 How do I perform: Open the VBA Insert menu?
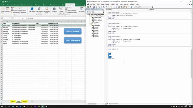point(102,4)
